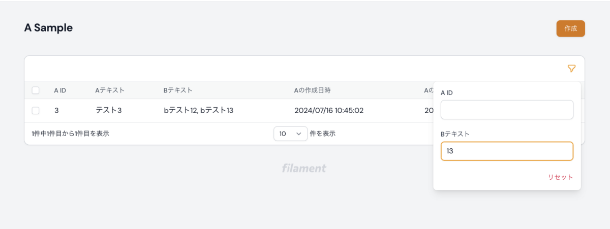Image resolution: width=610 pixels, height=229 pixels.
Task: Open the per-page dropdown showing 10
Action: pos(290,134)
